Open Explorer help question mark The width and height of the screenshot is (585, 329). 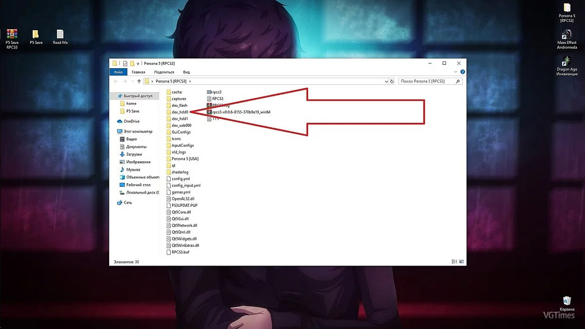tap(462, 72)
